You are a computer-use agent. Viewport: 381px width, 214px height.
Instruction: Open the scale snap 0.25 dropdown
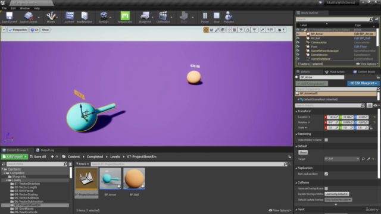point(270,30)
